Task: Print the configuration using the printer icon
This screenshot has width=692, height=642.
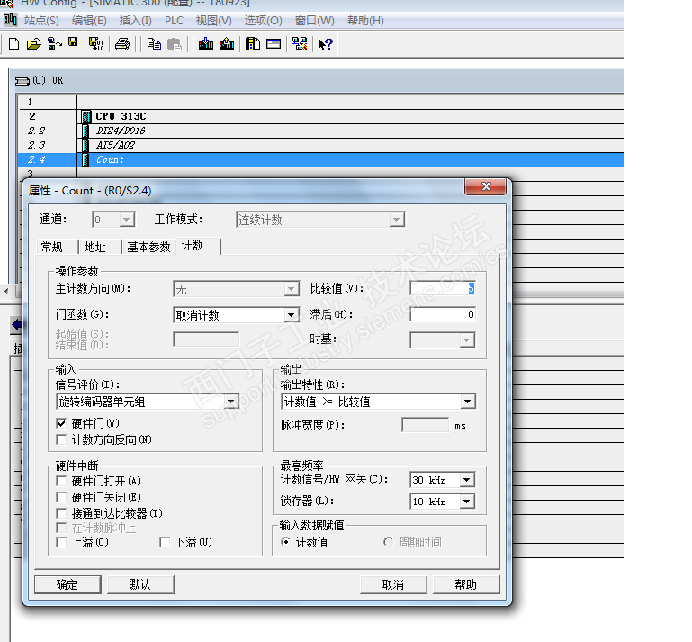Action: (x=122, y=44)
